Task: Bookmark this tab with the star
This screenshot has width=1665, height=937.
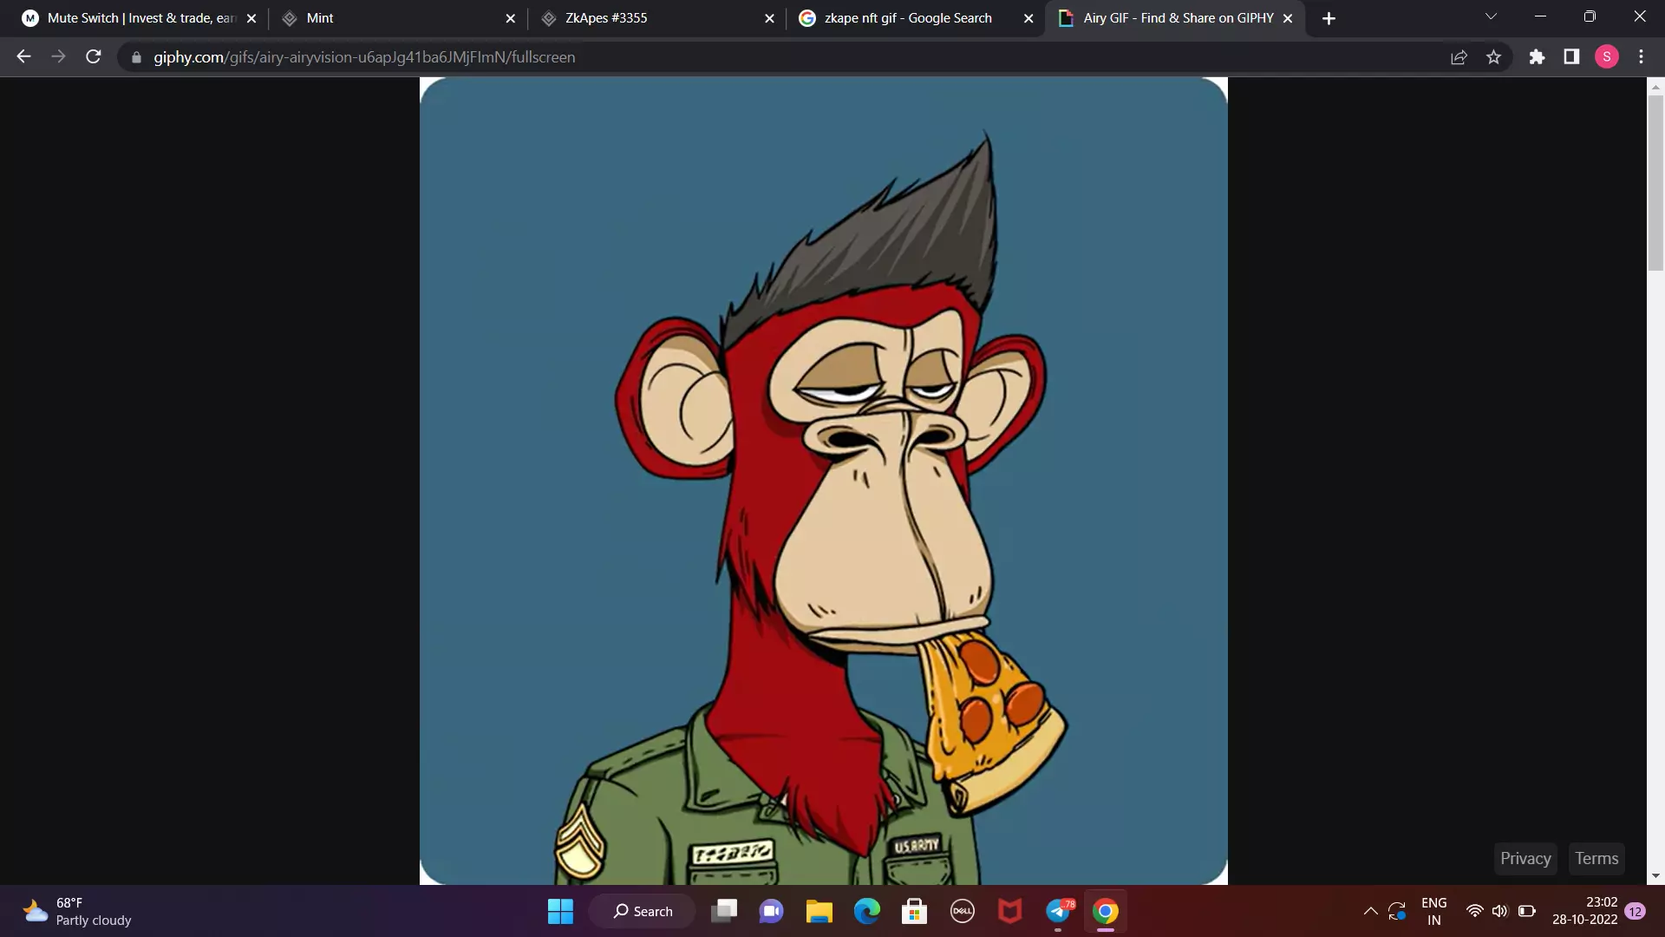Action: click(1493, 57)
